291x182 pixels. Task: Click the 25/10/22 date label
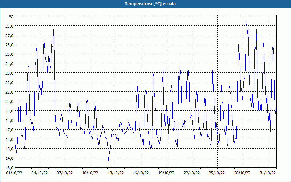(217, 173)
